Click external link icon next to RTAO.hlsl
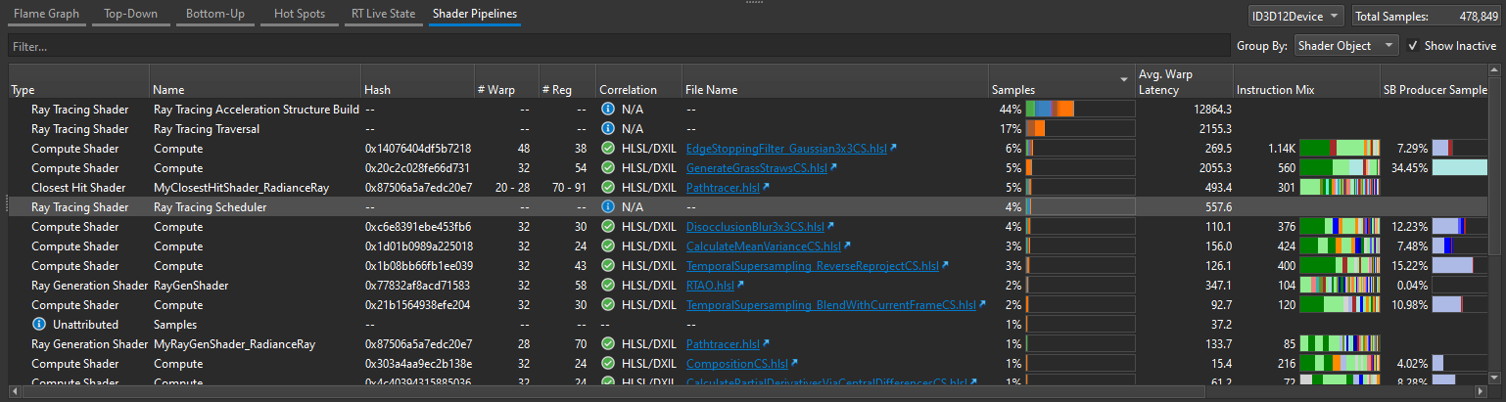This screenshot has height=402, width=1506. click(740, 286)
